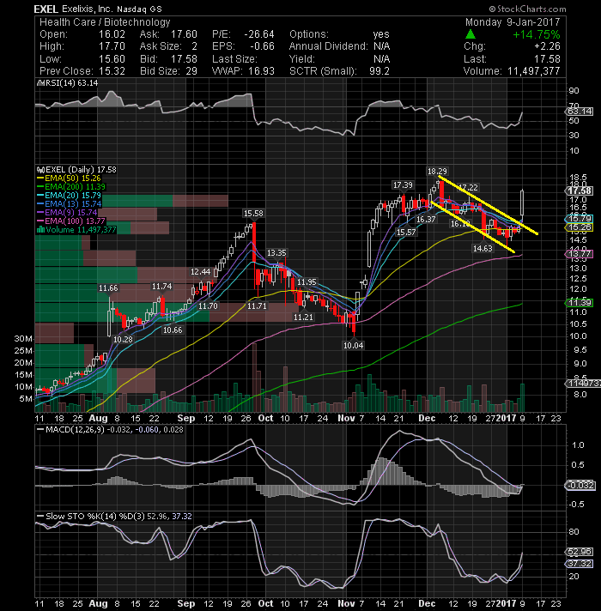Image resolution: width=601 pixels, height=611 pixels.
Task: Click the P/E -26.64 value
Action: pos(259,34)
